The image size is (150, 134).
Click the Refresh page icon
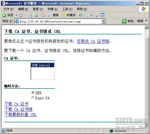(36, 15)
